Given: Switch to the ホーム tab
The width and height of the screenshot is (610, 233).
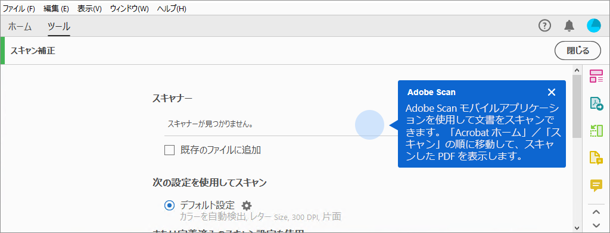Looking at the screenshot, I should point(20,26).
